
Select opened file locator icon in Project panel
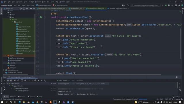coord(21,9)
